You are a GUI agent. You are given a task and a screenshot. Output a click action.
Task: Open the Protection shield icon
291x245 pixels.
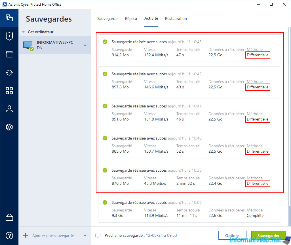click(x=9, y=36)
